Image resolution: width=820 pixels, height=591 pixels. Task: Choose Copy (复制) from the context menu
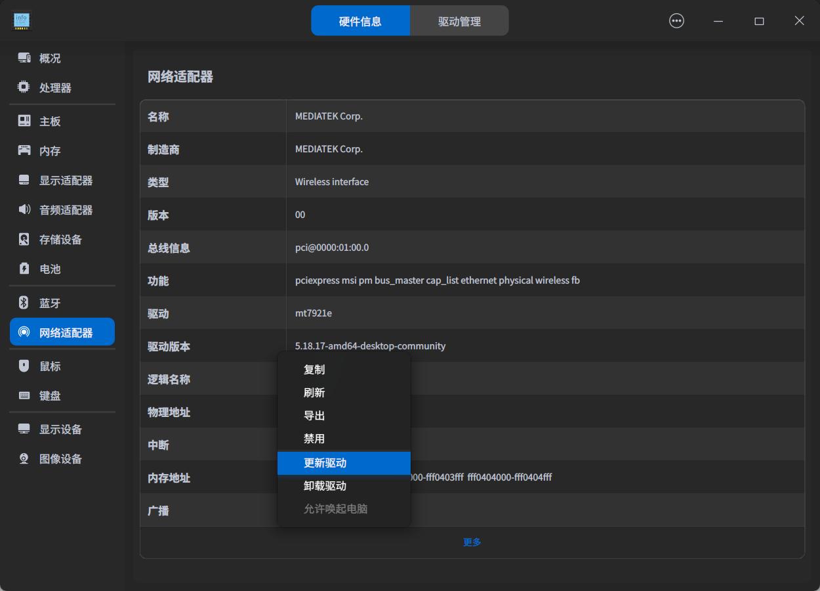coord(314,370)
